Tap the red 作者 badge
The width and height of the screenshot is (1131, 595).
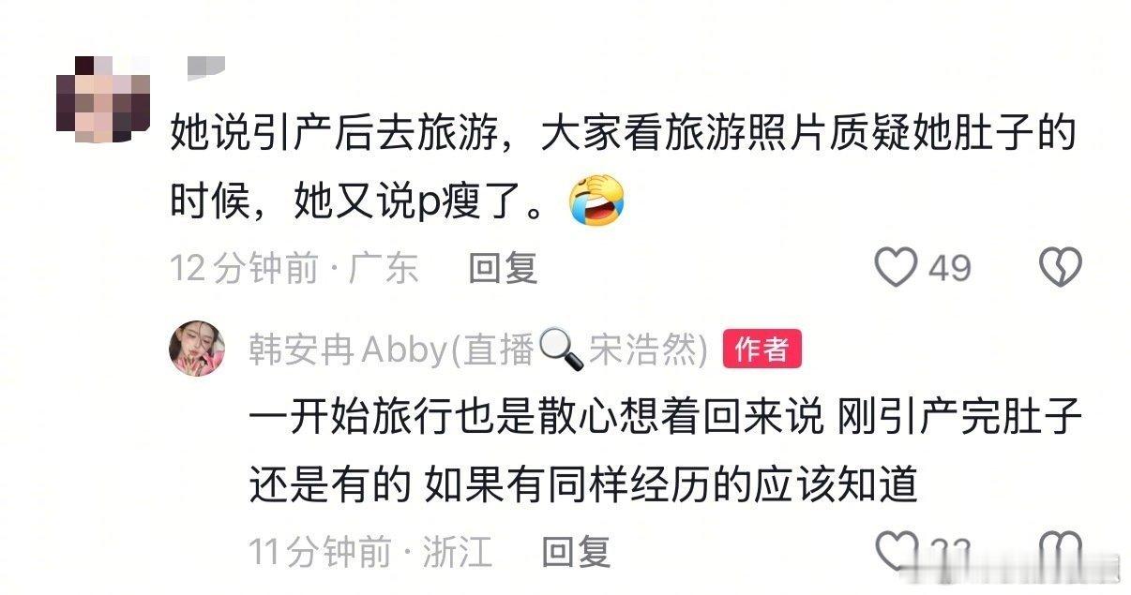(x=762, y=350)
